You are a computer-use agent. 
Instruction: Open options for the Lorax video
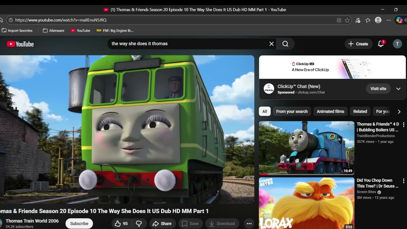404,181
